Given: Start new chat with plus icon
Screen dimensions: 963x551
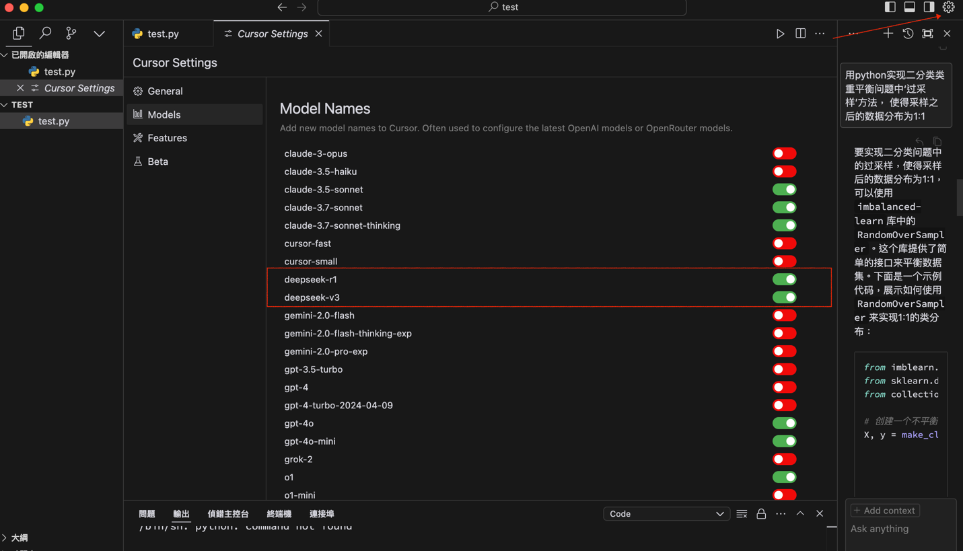Looking at the screenshot, I should click(888, 34).
